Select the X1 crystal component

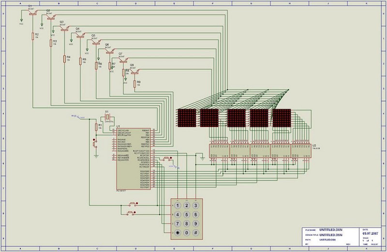coord(107,116)
